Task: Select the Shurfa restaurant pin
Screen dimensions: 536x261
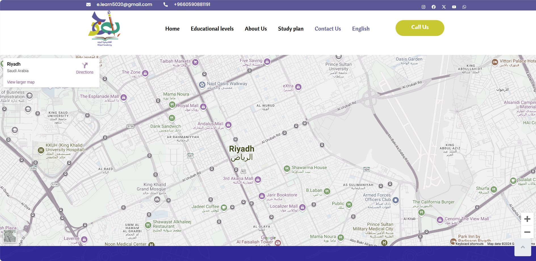Action: click(x=494, y=189)
